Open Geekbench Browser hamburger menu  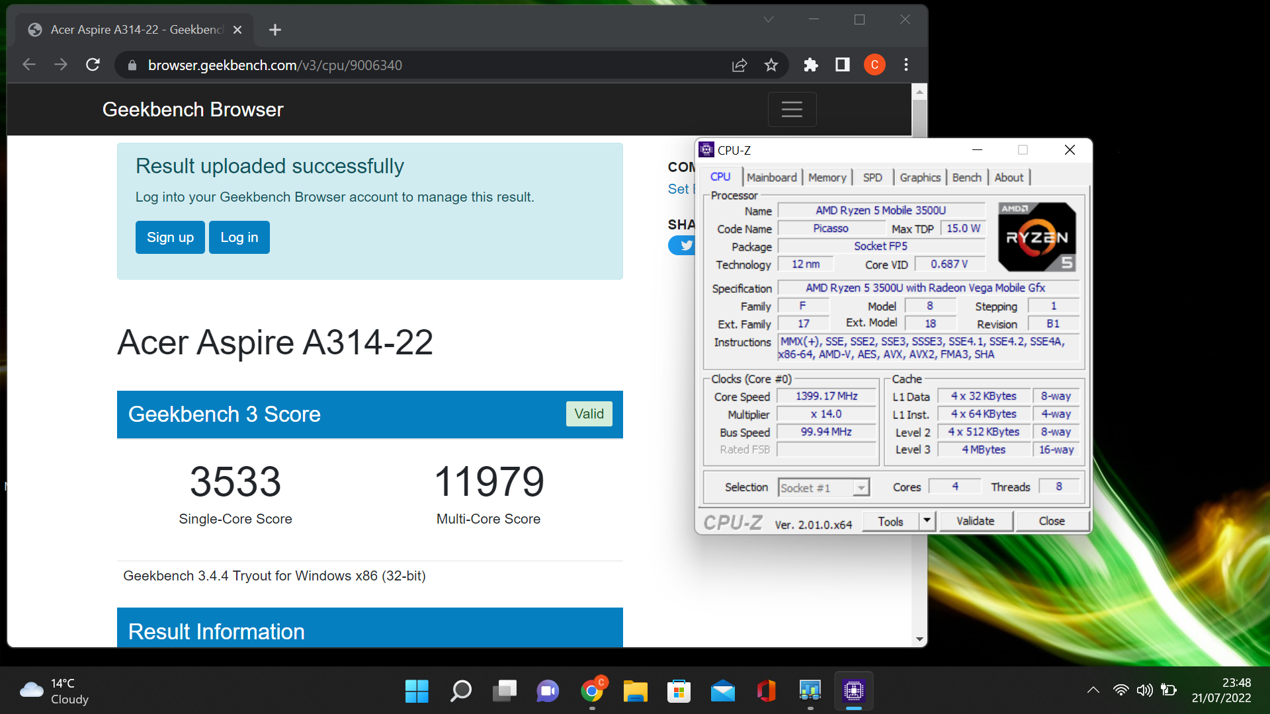click(792, 109)
